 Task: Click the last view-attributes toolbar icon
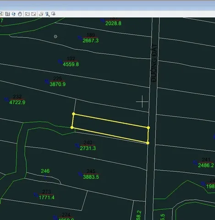[53, 14]
